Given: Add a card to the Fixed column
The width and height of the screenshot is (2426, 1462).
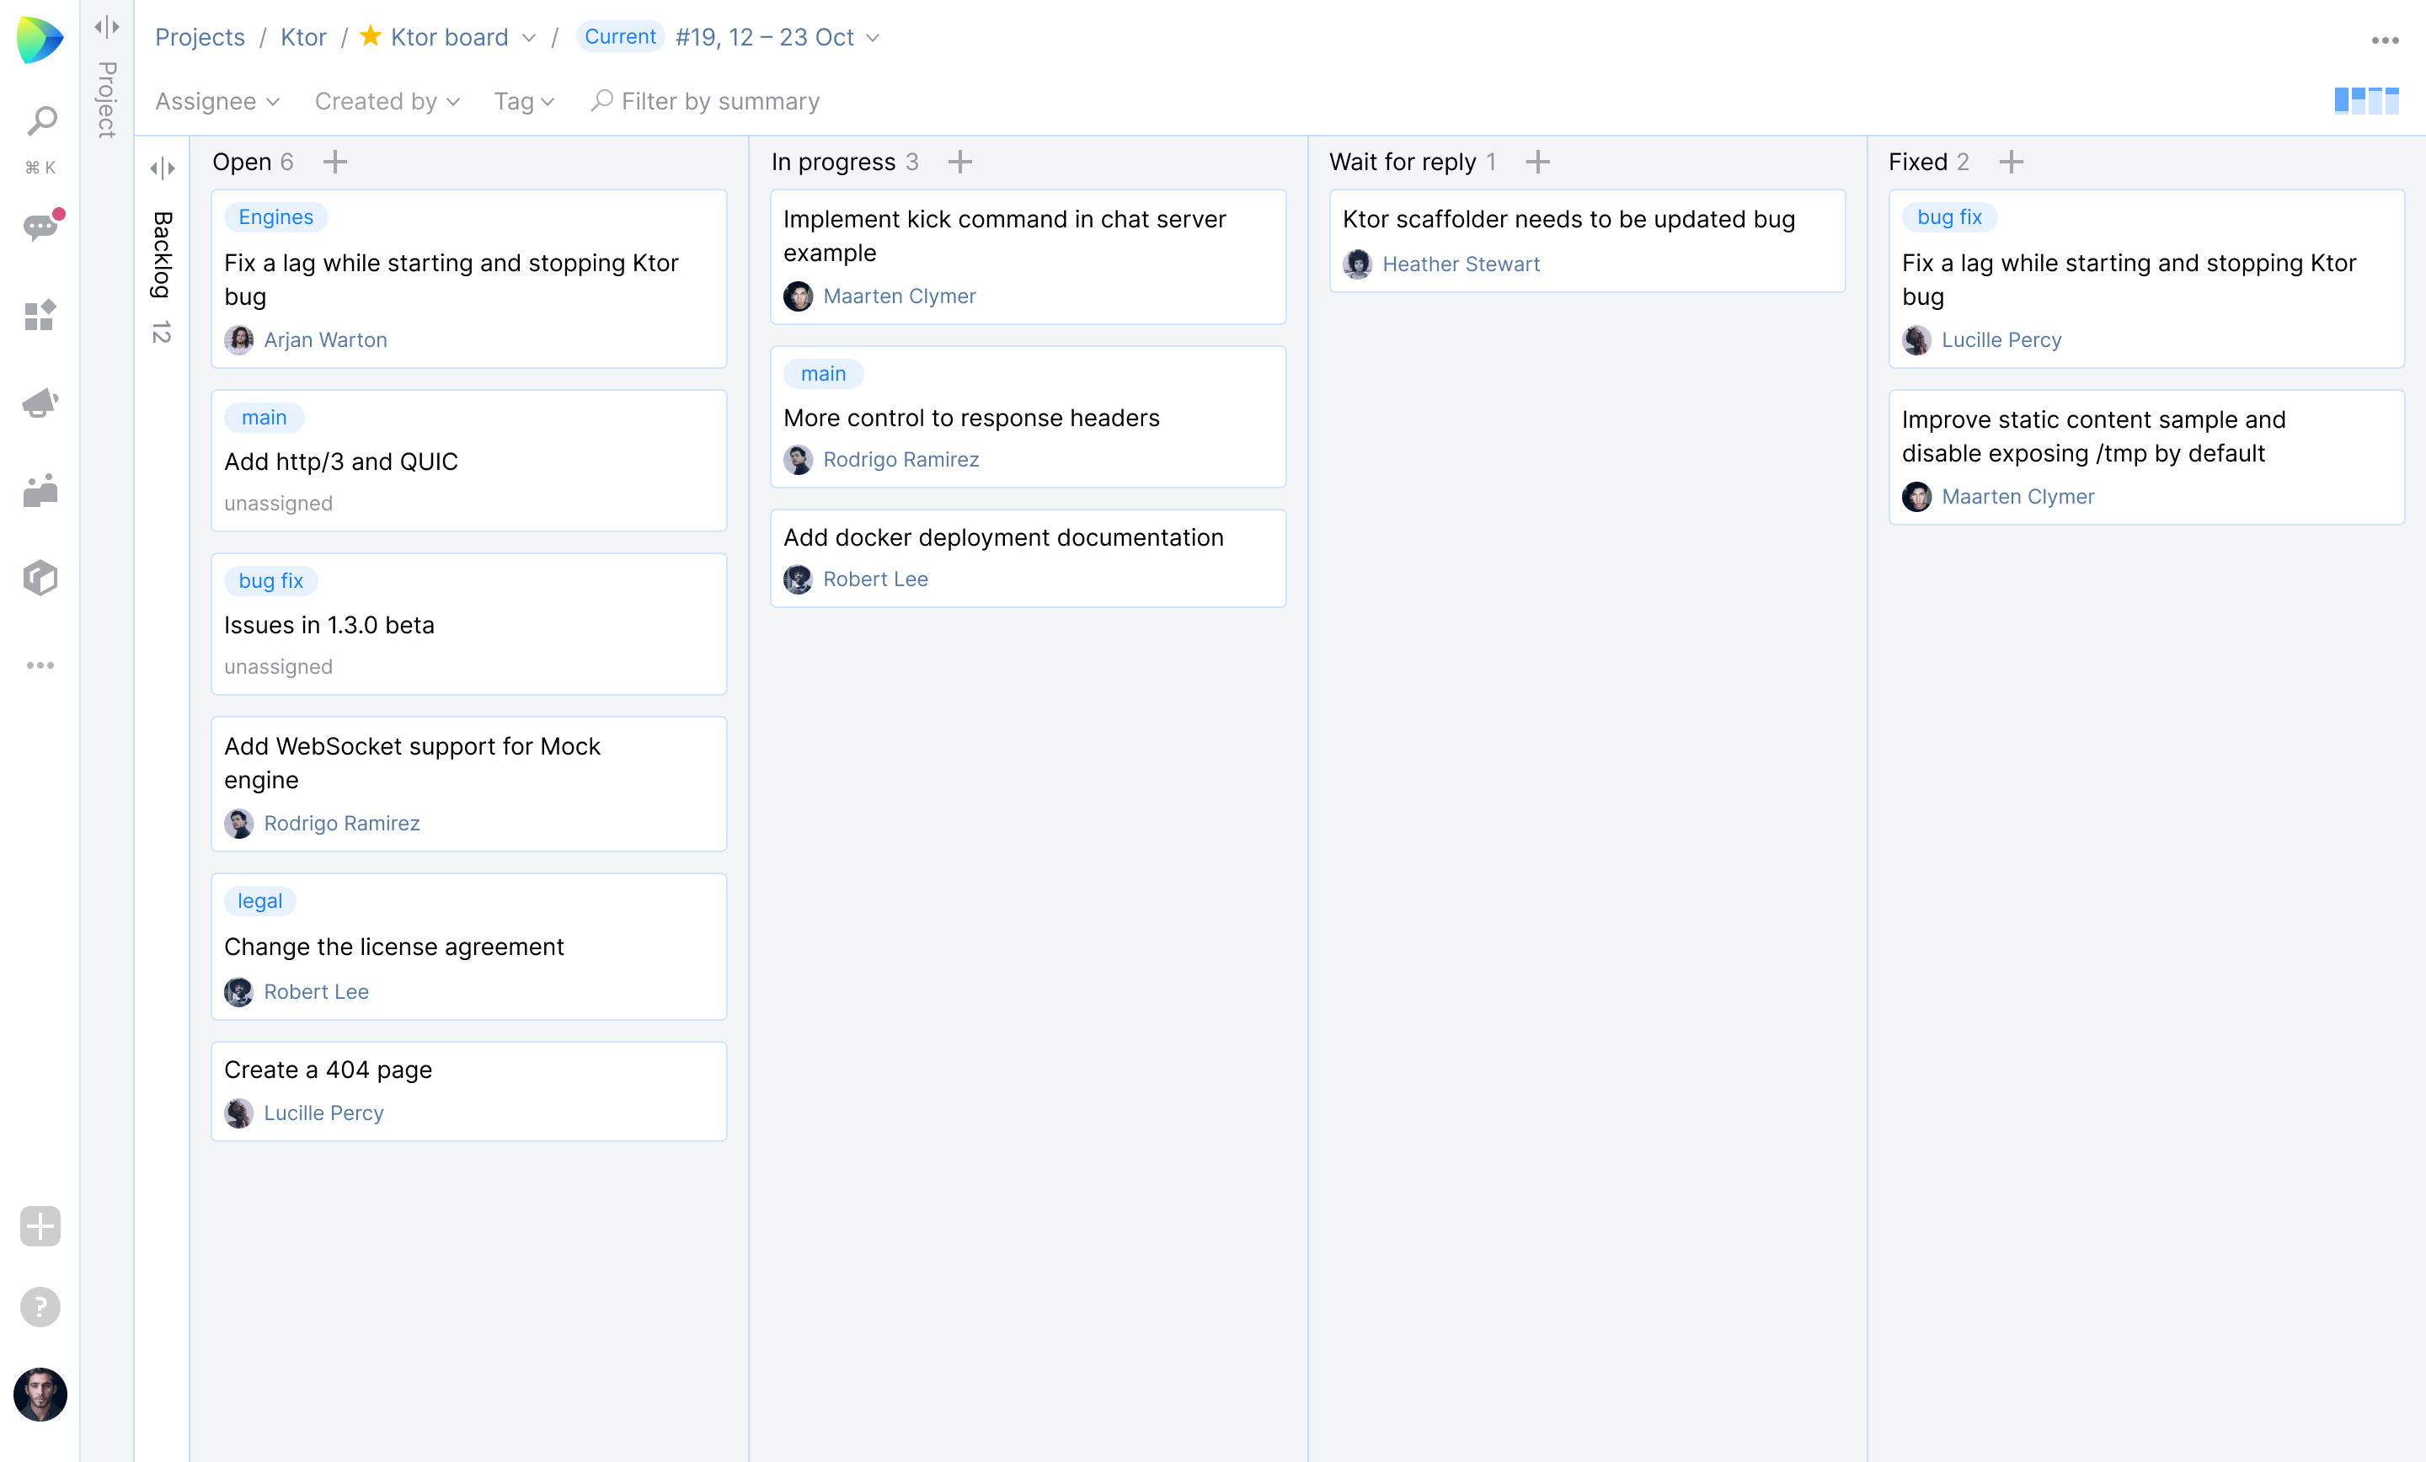Looking at the screenshot, I should (x=2012, y=162).
